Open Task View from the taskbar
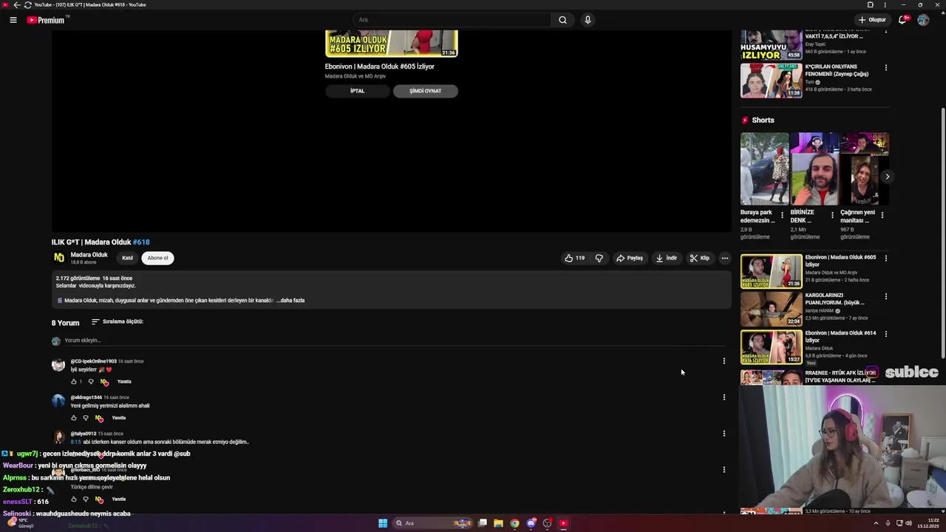 [x=483, y=523]
